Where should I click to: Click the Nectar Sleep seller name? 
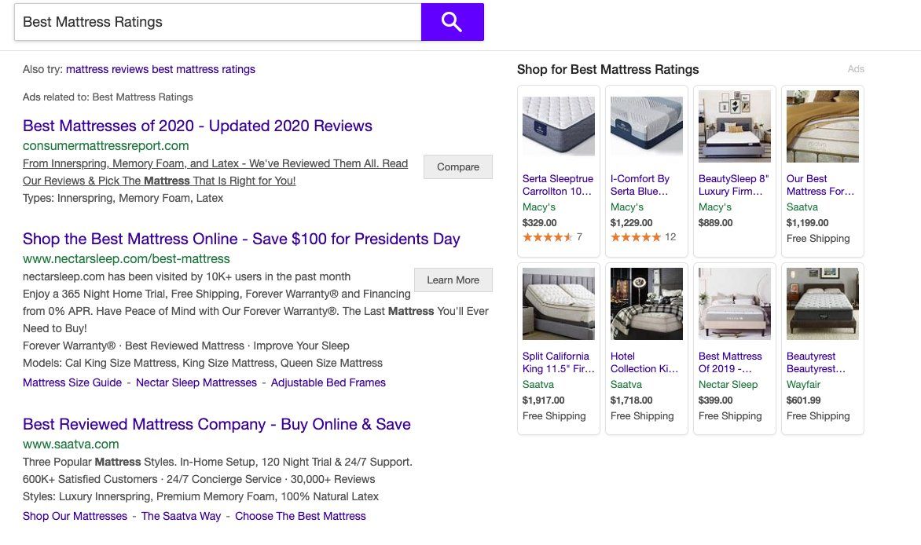pos(728,385)
